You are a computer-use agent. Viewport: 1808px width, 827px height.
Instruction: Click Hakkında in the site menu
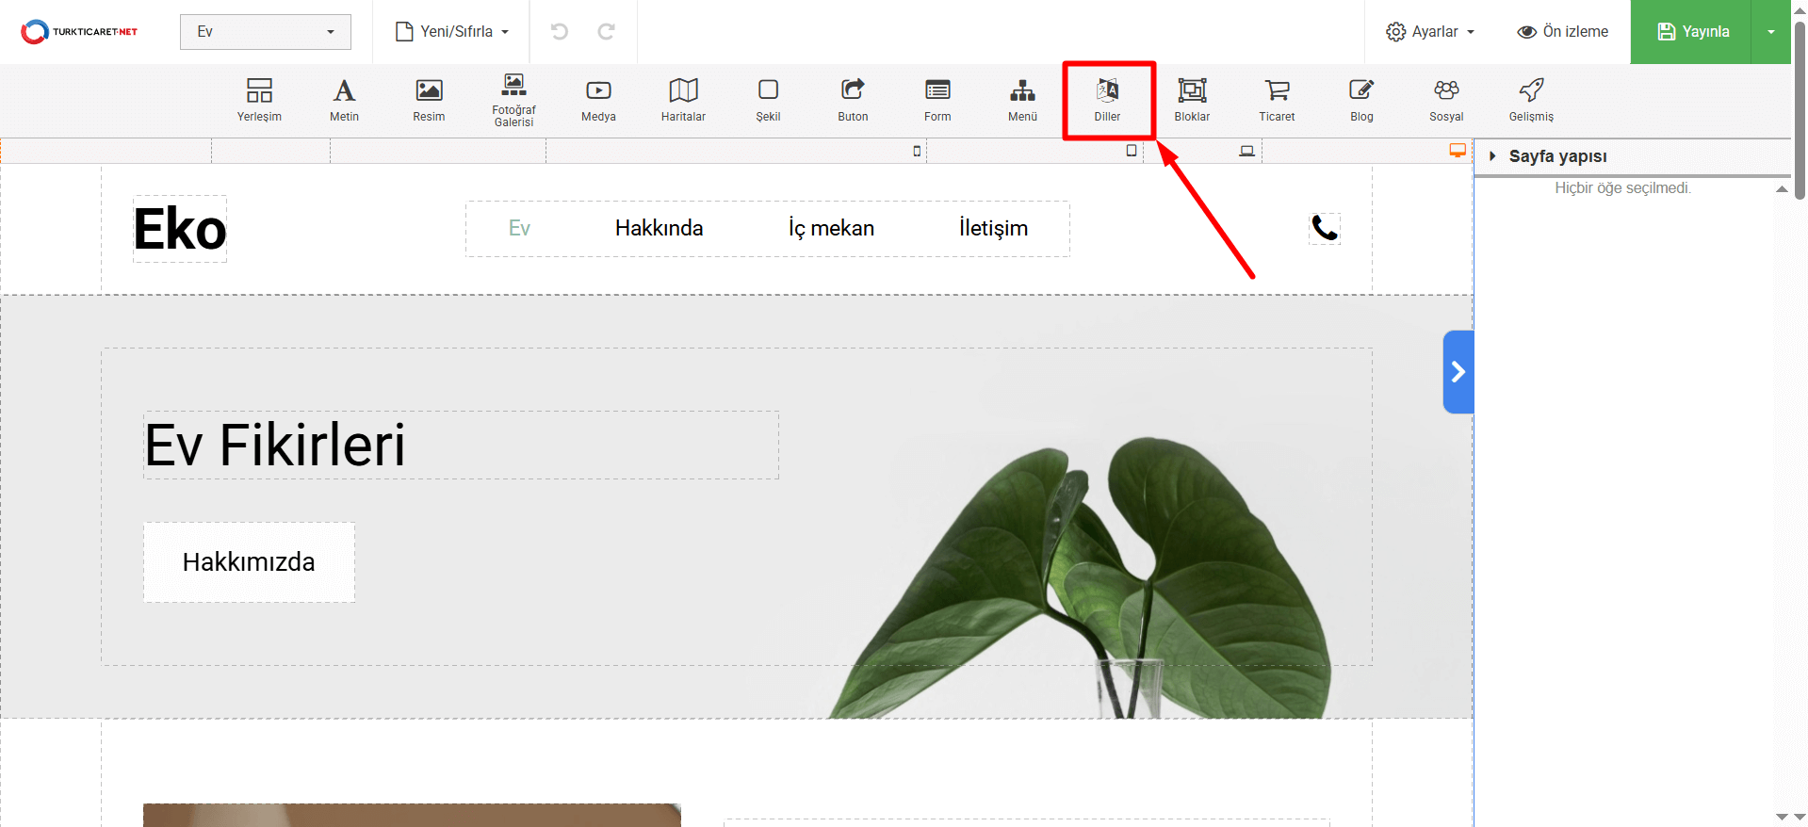(659, 228)
